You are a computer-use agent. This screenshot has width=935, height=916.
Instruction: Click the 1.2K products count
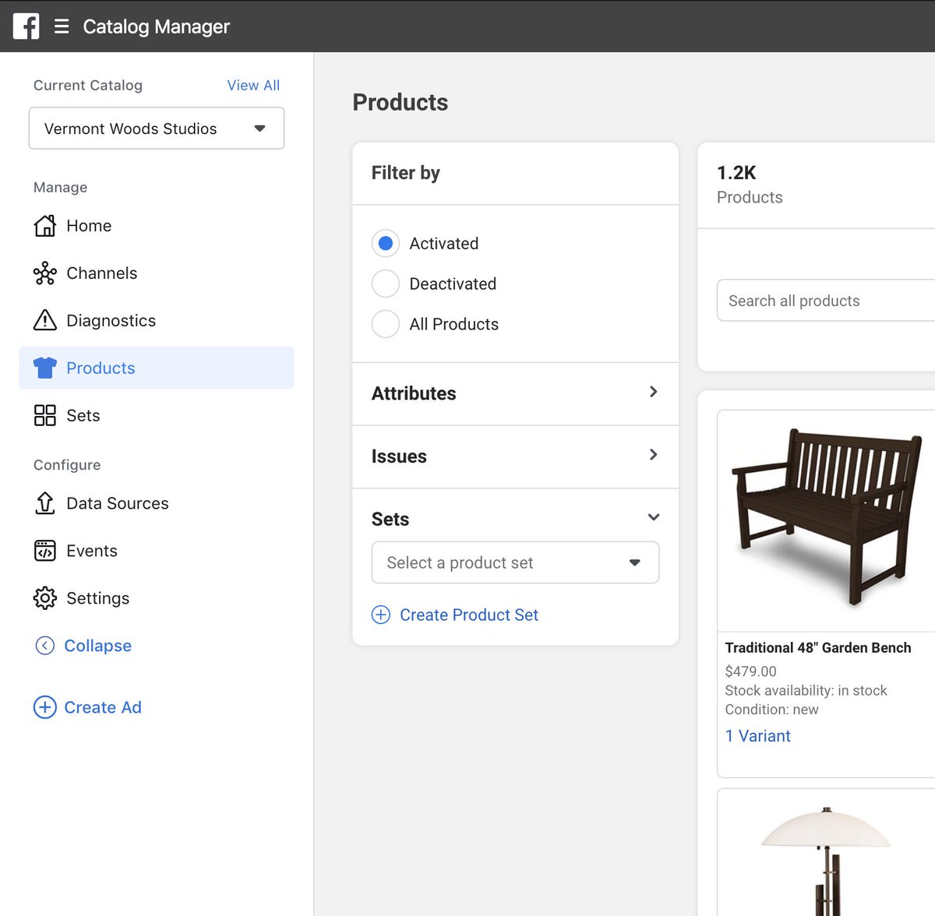tap(736, 172)
